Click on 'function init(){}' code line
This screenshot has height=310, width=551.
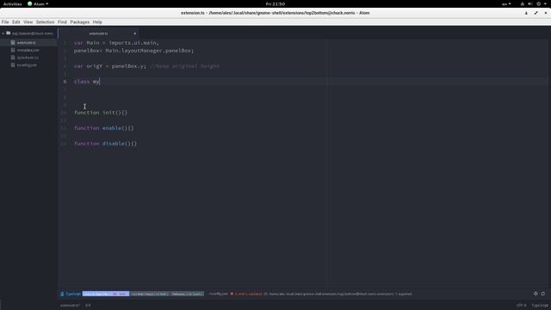coord(101,113)
